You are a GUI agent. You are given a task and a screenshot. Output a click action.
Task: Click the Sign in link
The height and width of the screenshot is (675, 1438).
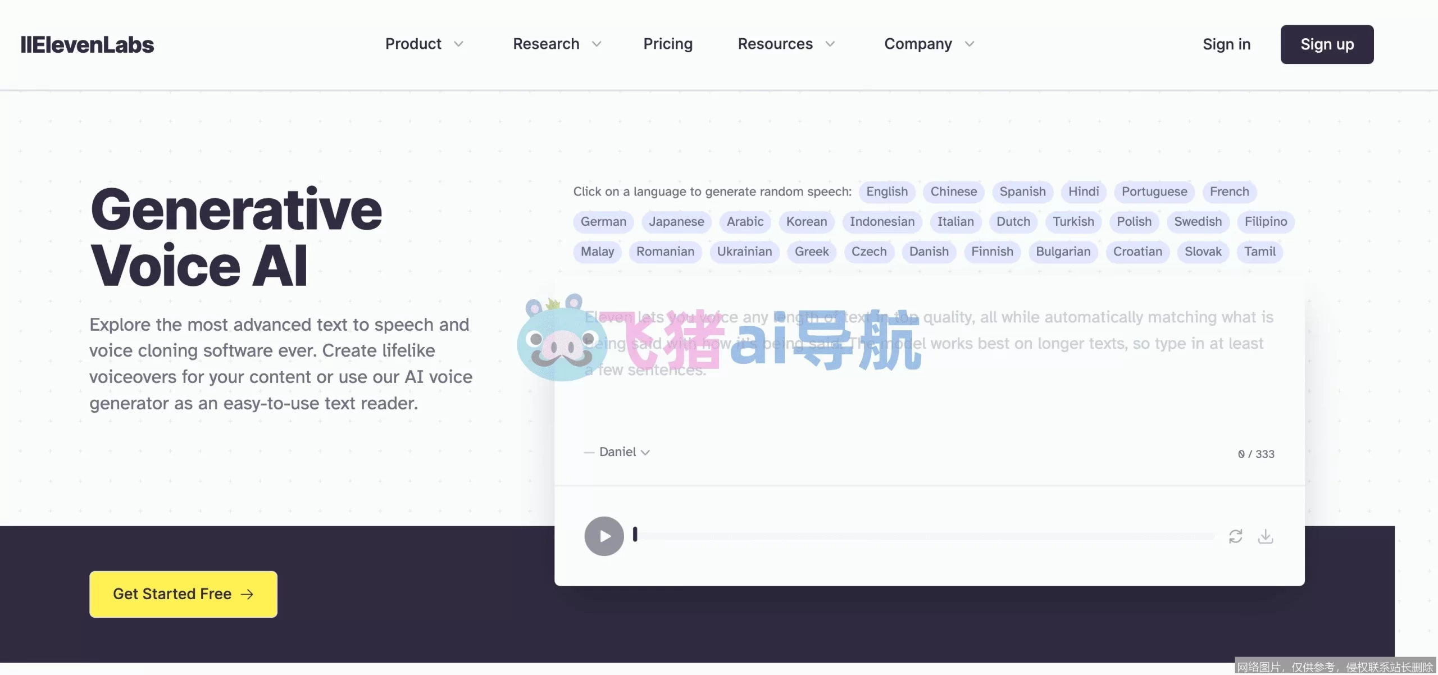pyautogui.click(x=1226, y=44)
